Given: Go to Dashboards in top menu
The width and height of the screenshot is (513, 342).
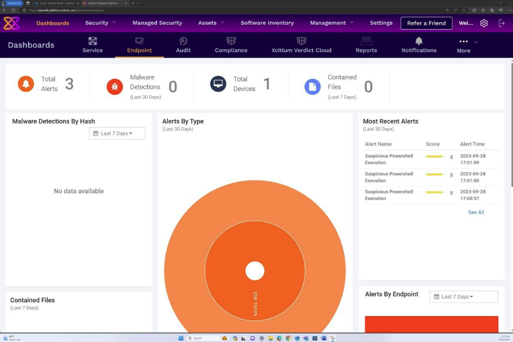Looking at the screenshot, I should 53,23.
